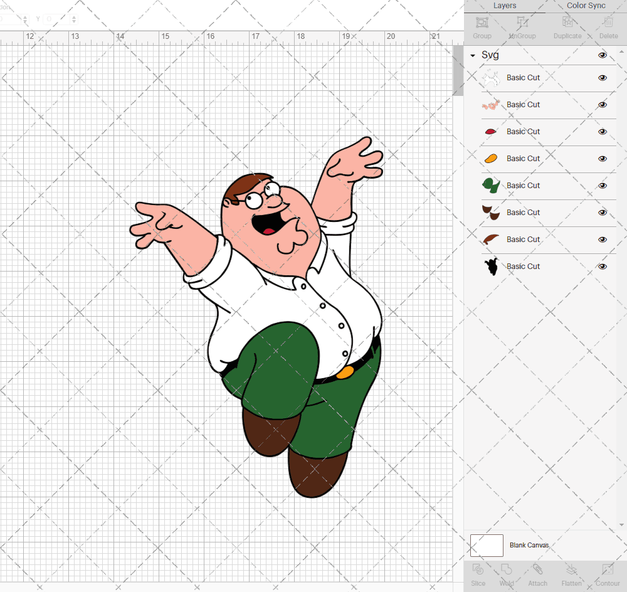Screen dimensions: 627x592
Task: Hide the brown hair Basic Cut layer
Action: [602, 240]
